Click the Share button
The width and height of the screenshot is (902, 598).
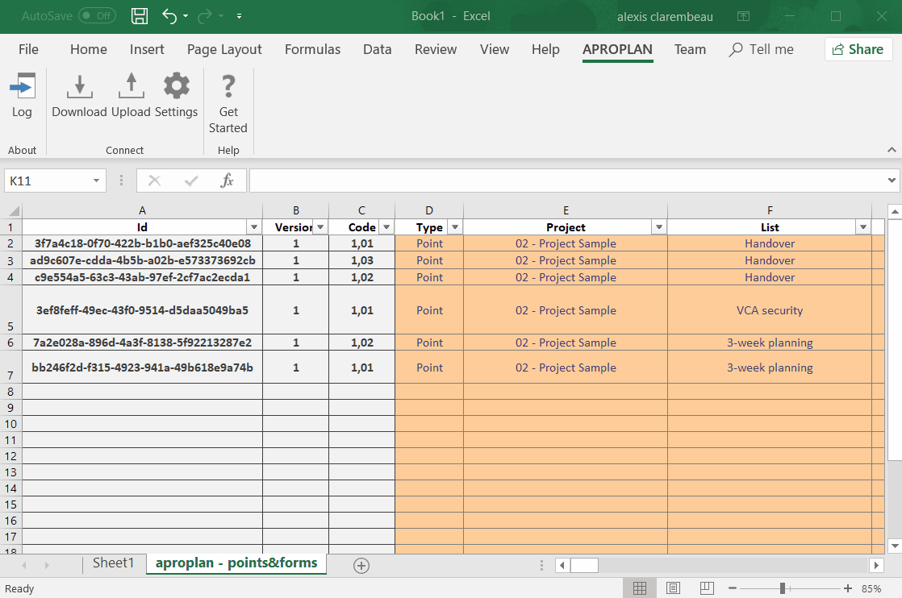pyautogui.click(x=858, y=49)
